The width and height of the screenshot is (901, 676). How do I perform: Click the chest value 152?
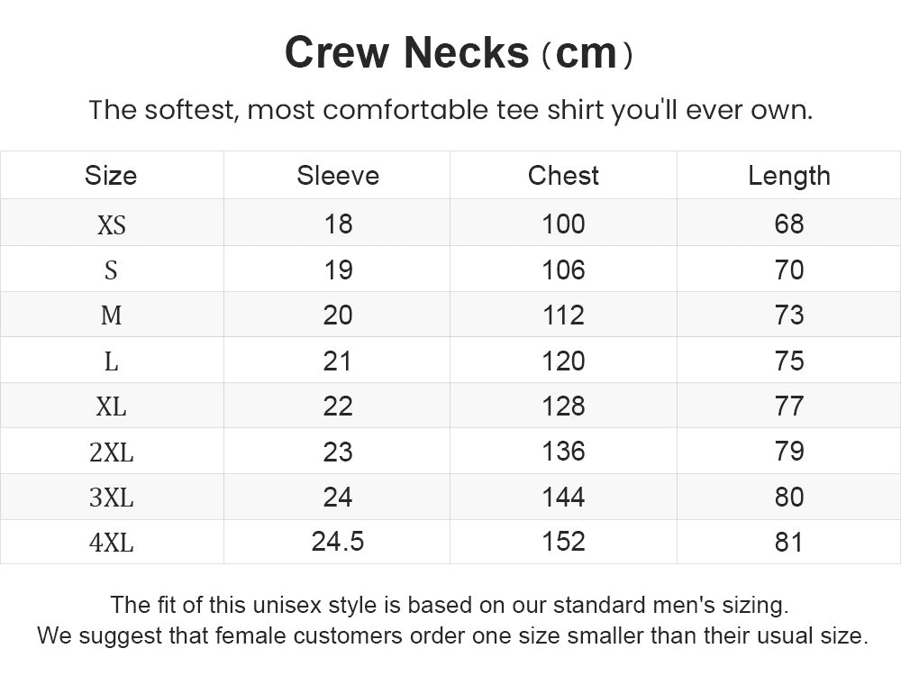click(564, 542)
